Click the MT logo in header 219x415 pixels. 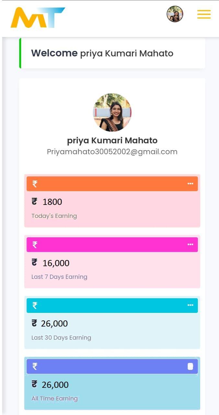pyautogui.click(x=38, y=18)
